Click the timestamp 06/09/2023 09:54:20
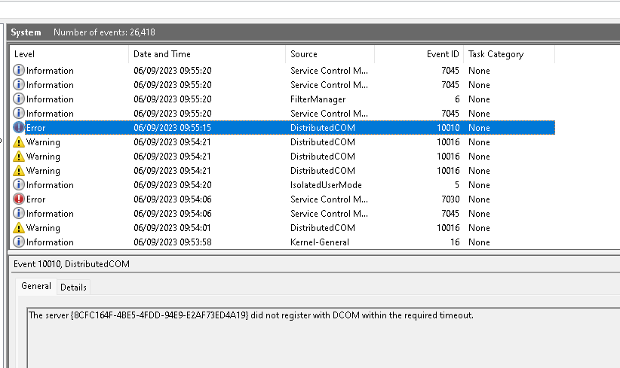The image size is (620, 368). pos(173,185)
